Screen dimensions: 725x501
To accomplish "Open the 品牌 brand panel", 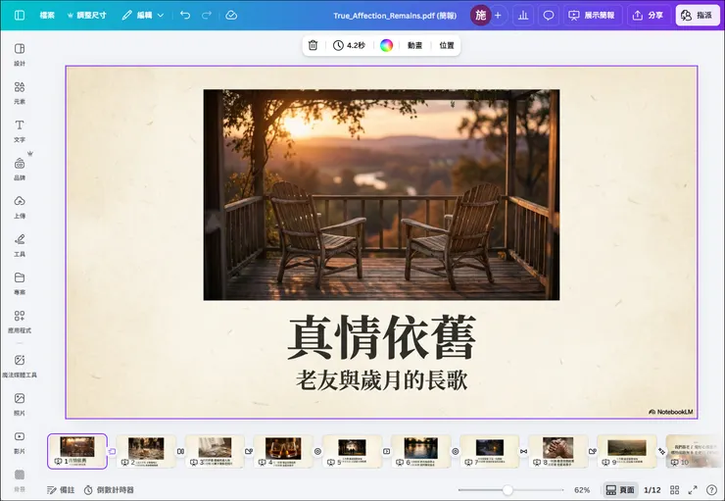I will 20,169.
